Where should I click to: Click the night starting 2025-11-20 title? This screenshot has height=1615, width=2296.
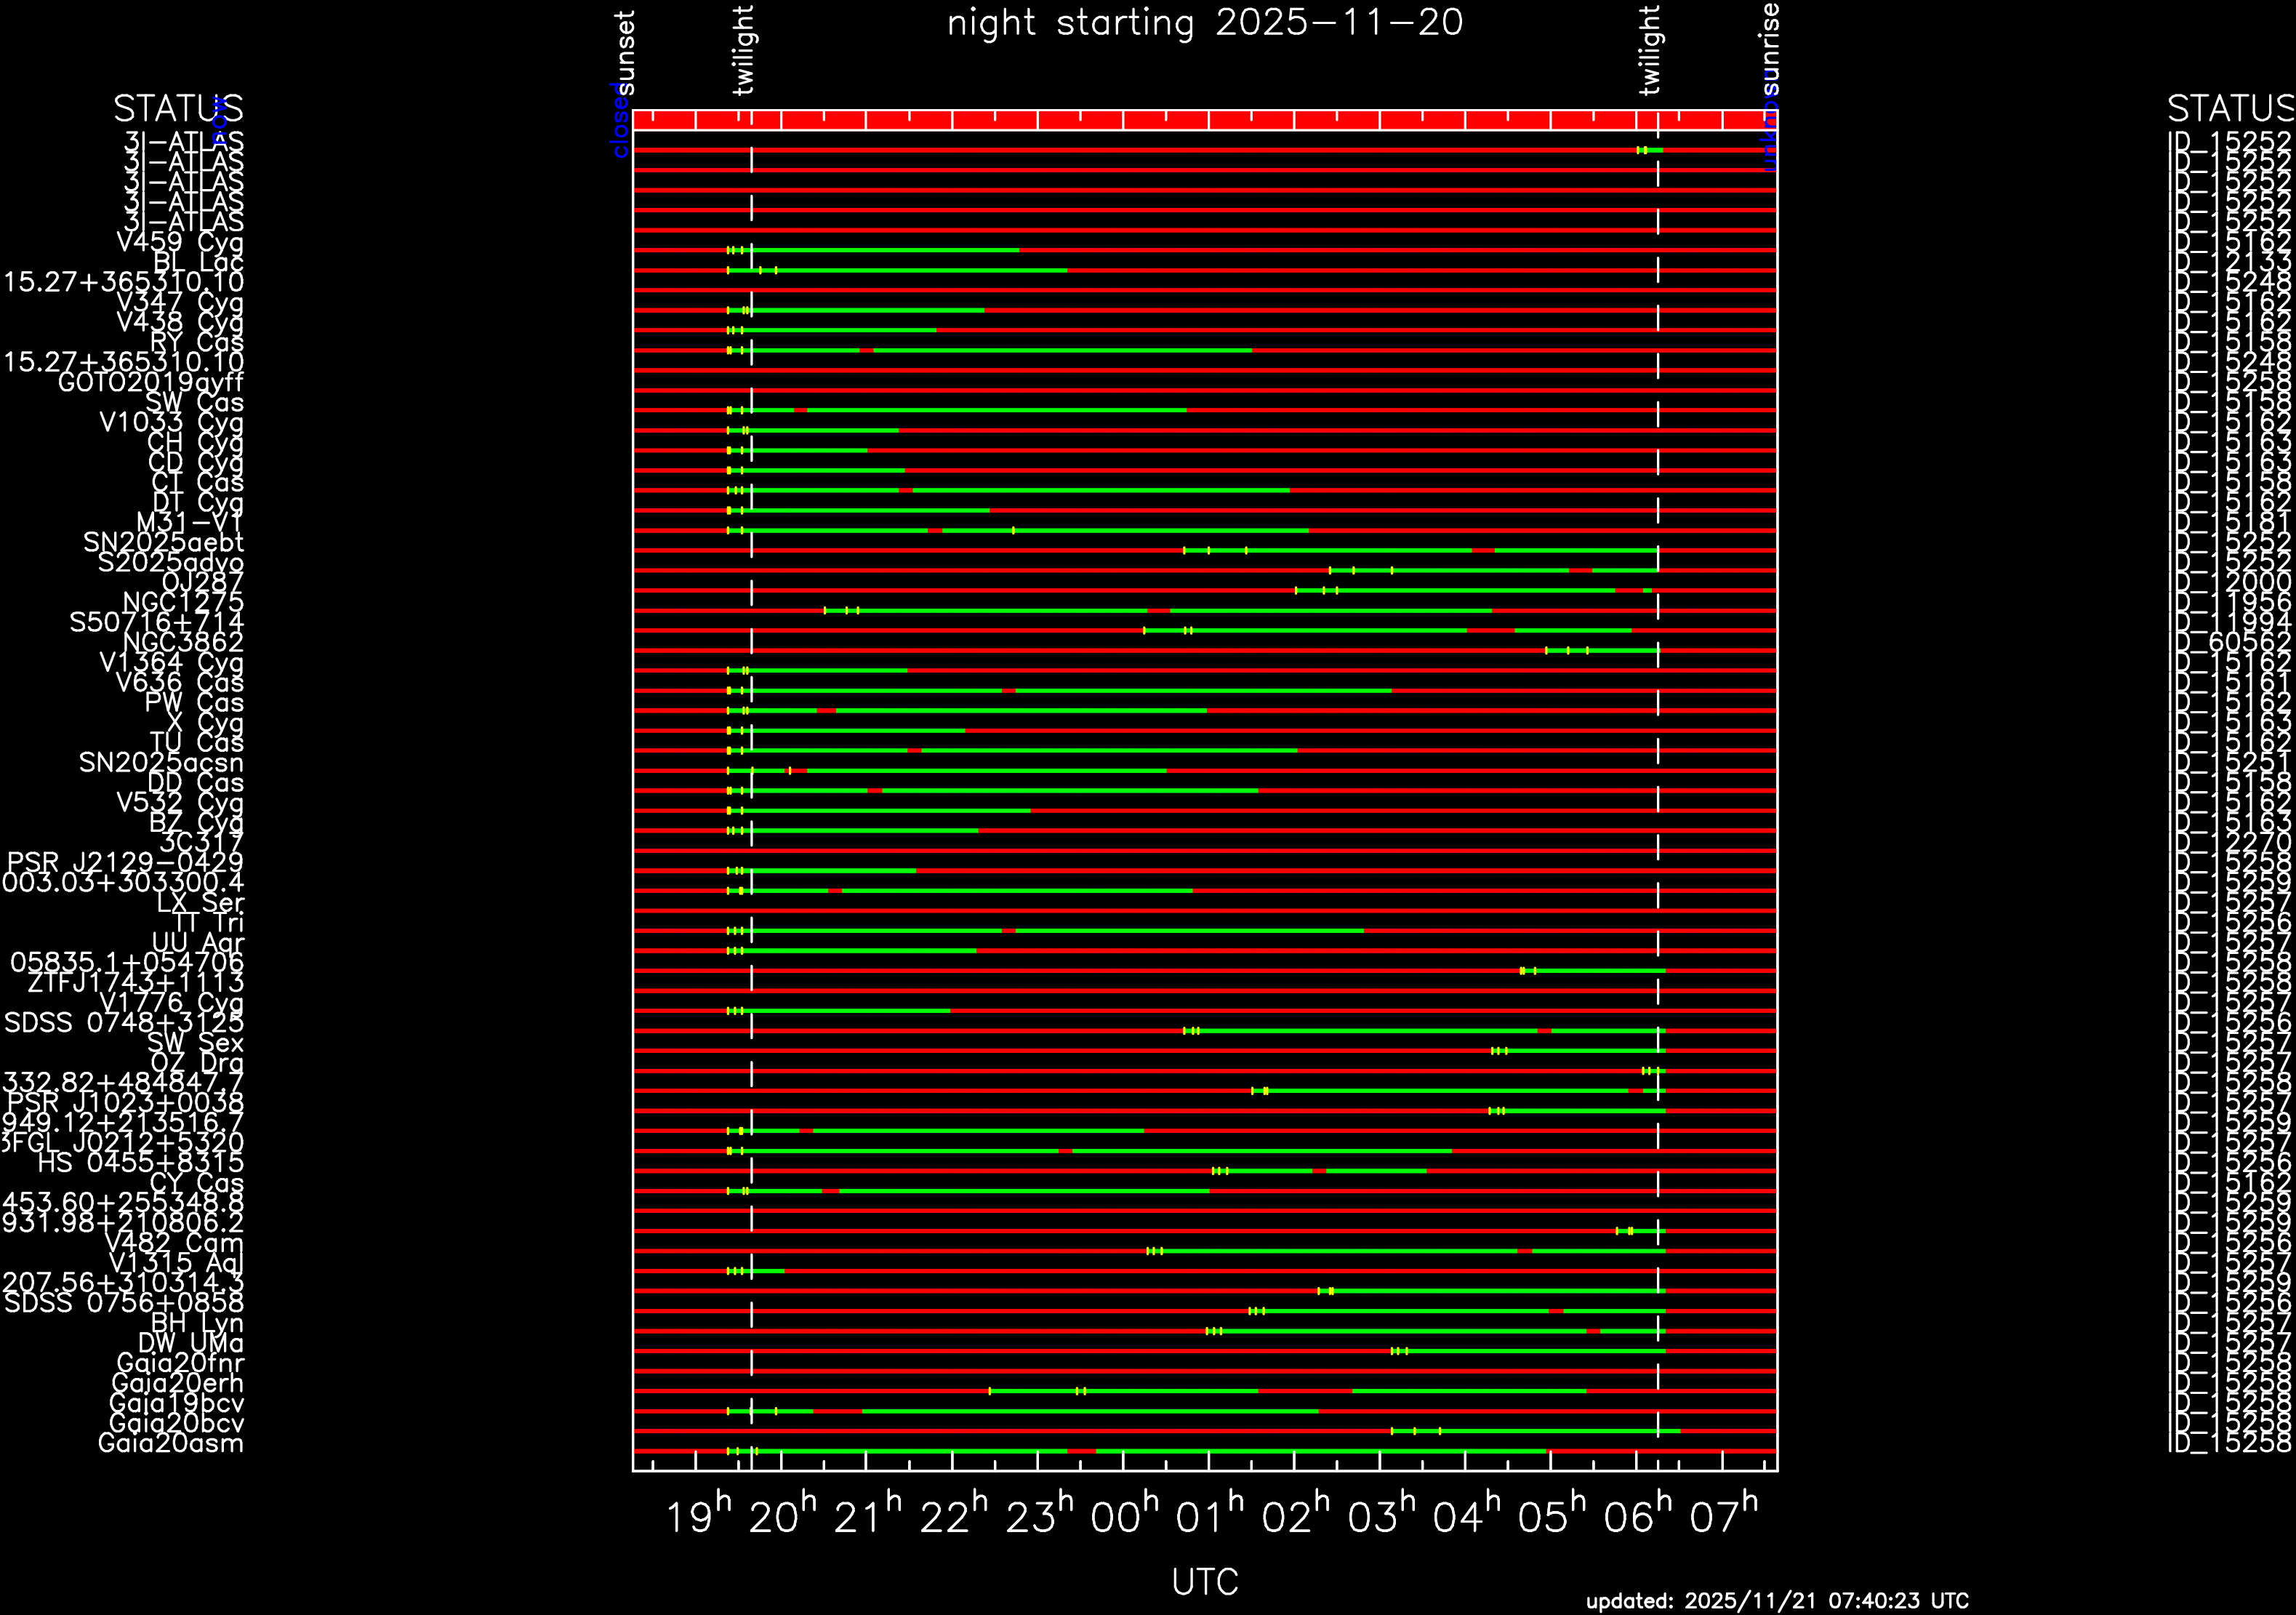point(1205,22)
